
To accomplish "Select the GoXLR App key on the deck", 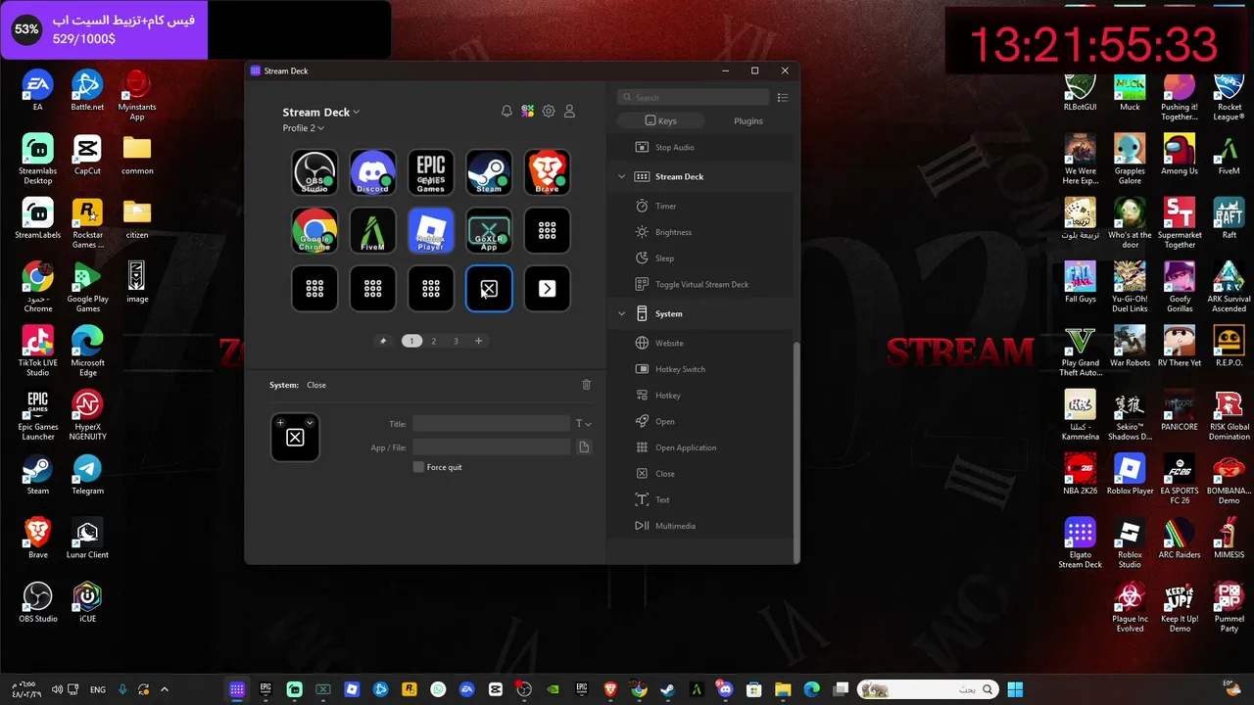I will coord(489,230).
